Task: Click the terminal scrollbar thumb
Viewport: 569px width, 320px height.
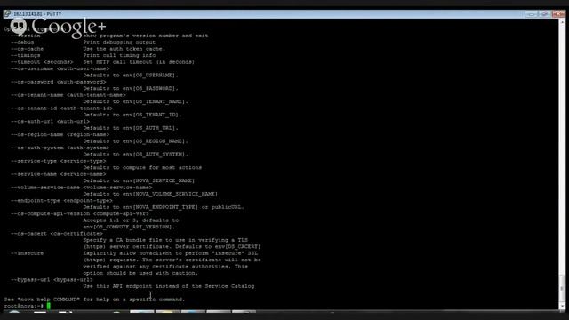Action: [x=562, y=288]
